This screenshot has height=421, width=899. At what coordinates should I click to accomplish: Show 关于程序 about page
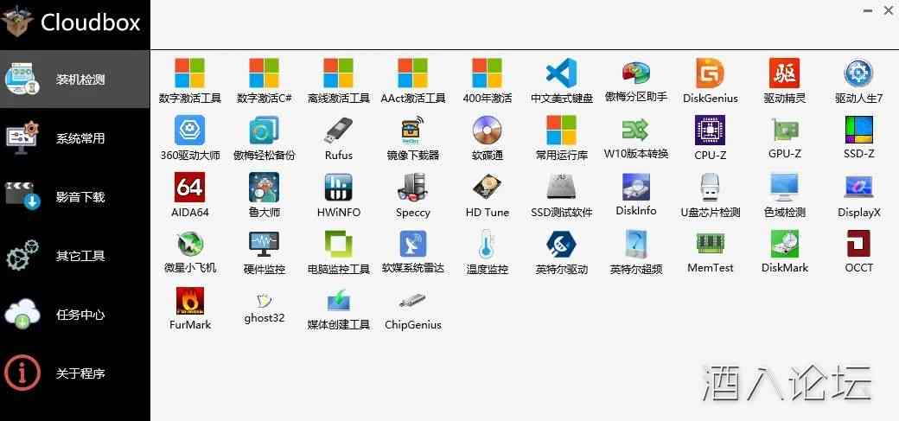(x=74, y=374)
